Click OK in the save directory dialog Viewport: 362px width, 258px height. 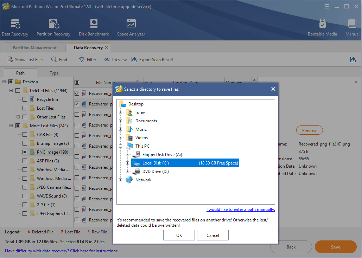click(x=179, y=235)
